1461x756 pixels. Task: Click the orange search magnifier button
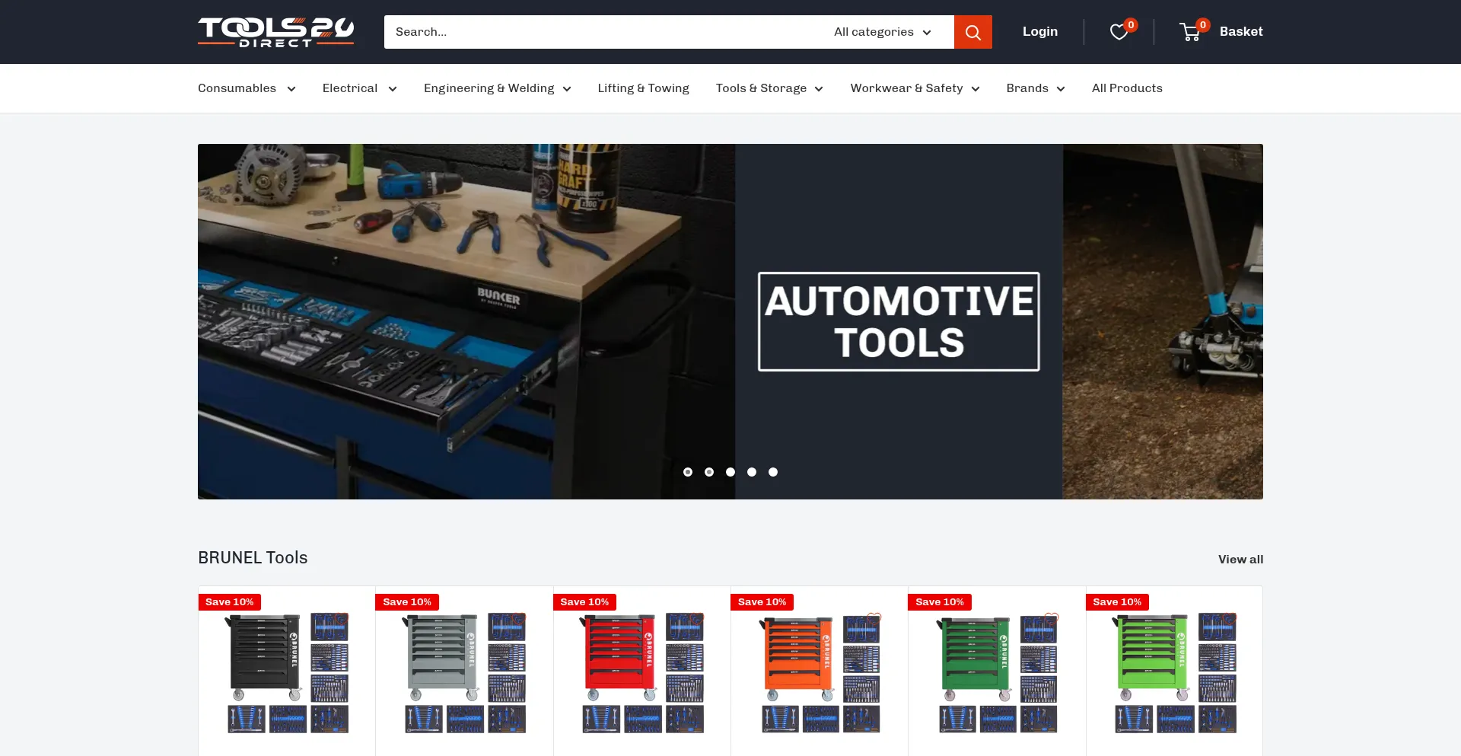point(972,32)
